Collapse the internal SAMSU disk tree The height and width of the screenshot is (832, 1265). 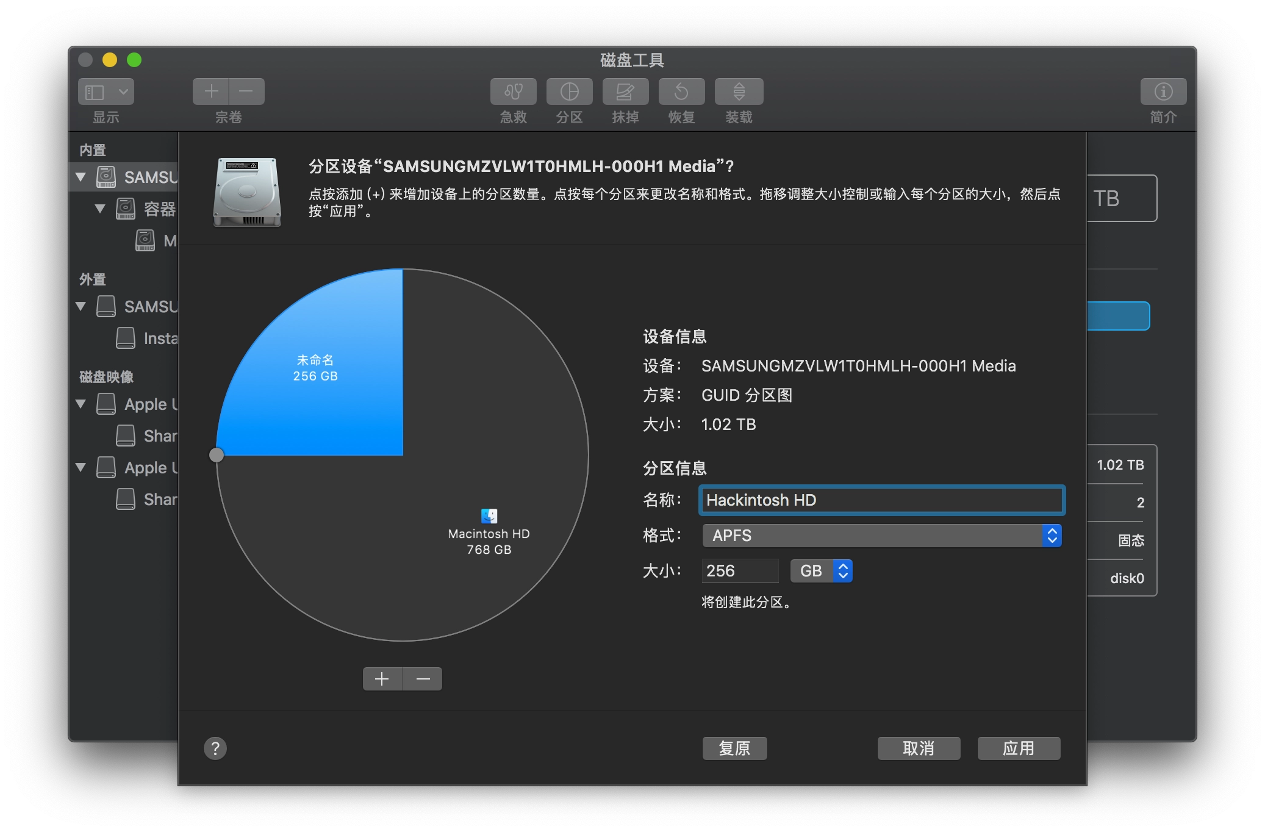(x=81, y=177)
